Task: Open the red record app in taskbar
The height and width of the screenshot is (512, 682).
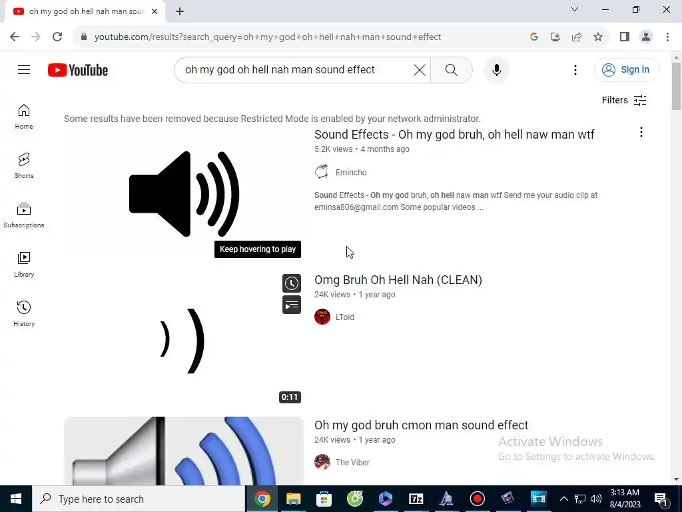Action: [x=477, y=499]
